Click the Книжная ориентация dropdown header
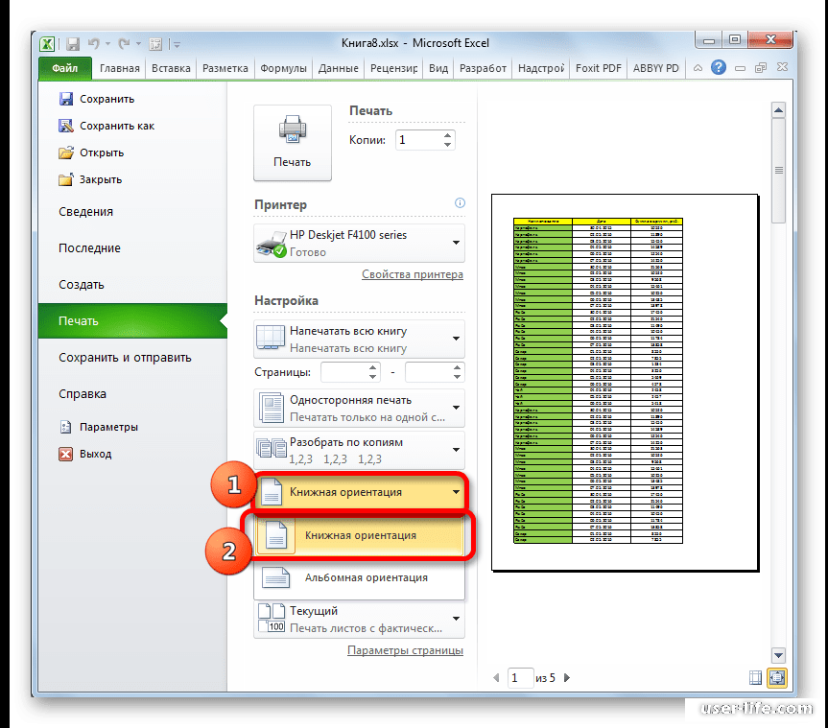This screenshot has width=828, height=728. 360,492
